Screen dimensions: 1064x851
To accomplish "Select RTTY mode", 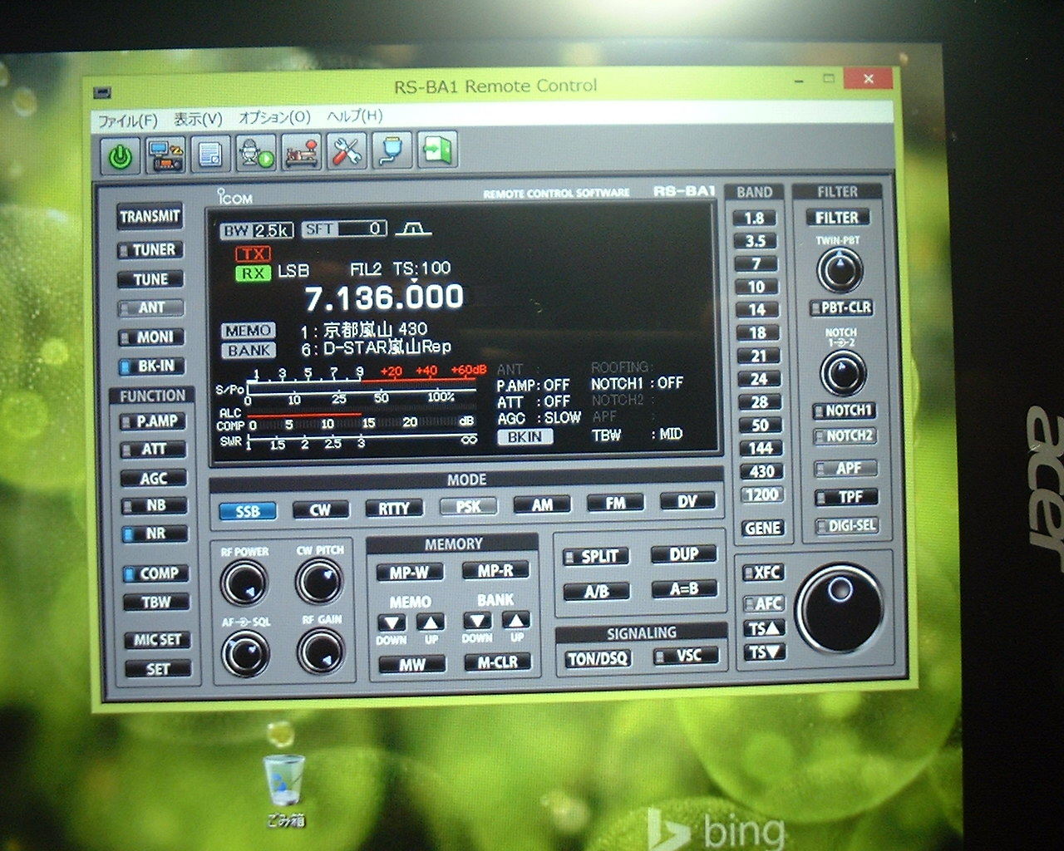I will (x=393, y=508).
